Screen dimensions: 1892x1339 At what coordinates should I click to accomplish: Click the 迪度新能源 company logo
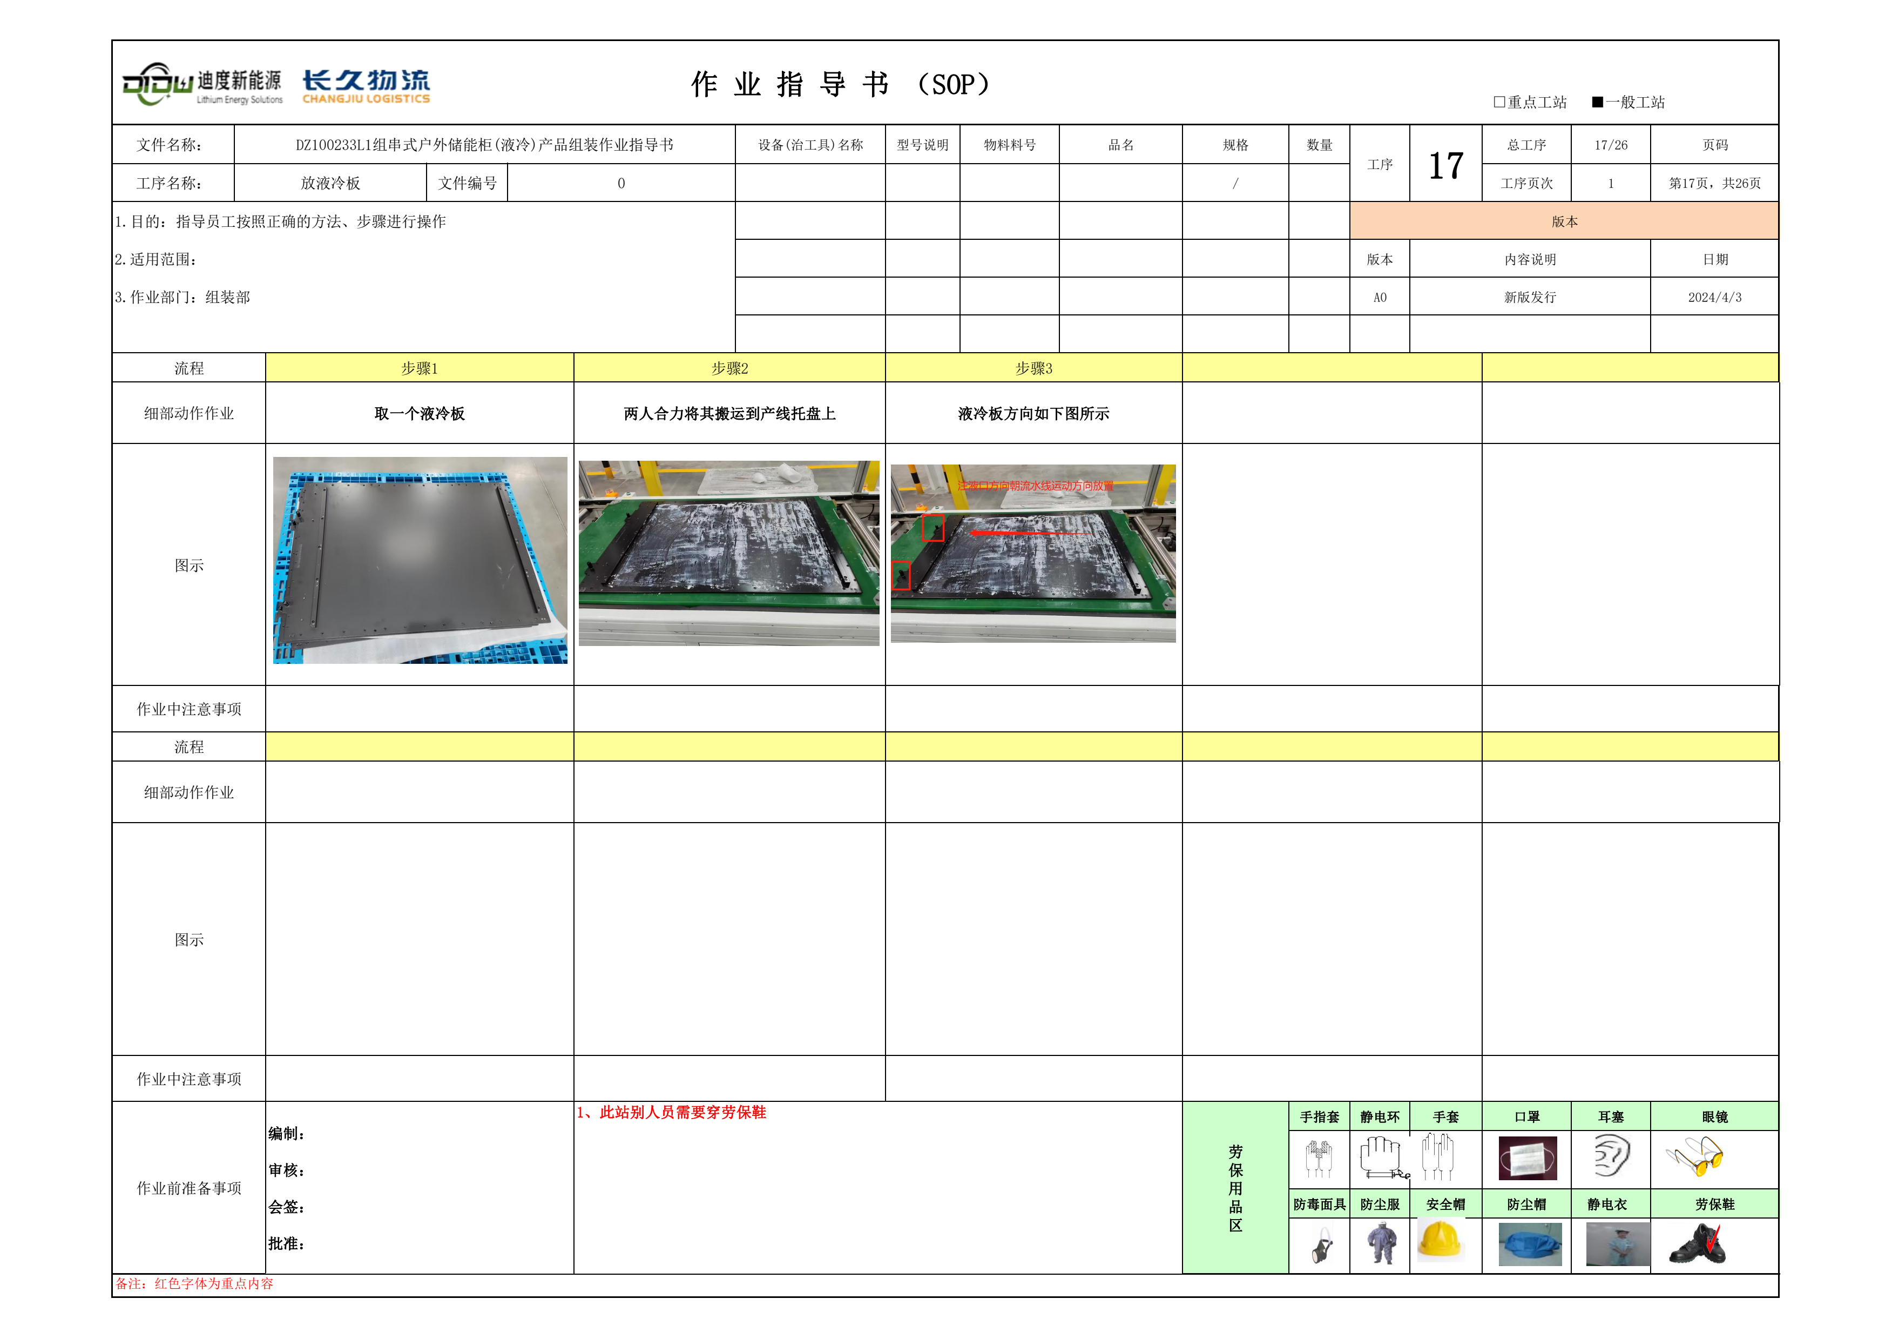(x=202, y=85)
